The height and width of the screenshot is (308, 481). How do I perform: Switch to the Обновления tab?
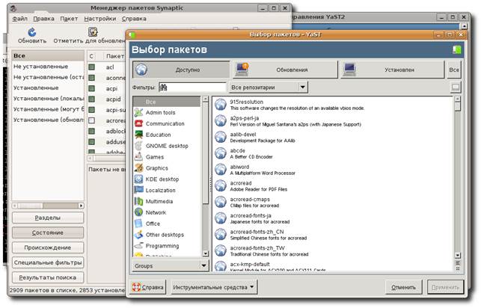[x=285, y=70]
